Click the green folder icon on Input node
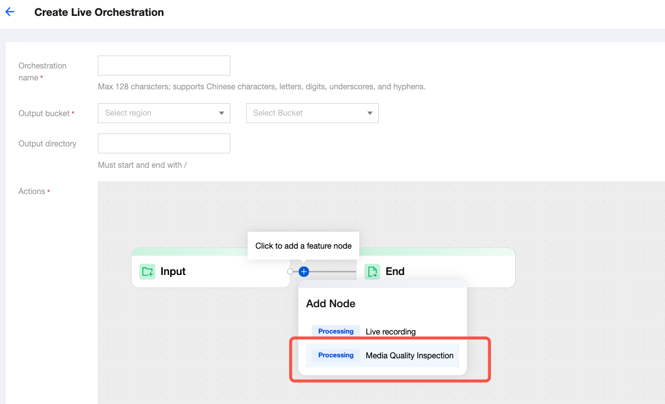665x404 pixels. [147, 271]
